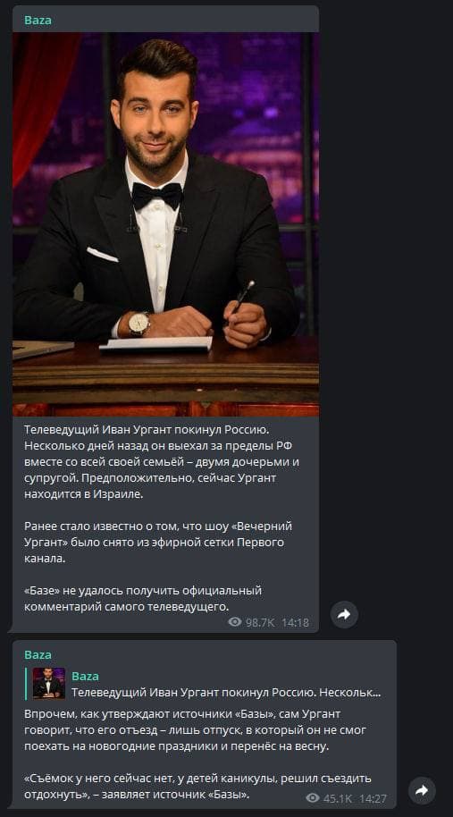This screenshot has width=453, height=817.
Task: Click the eye views icon beside 45.1K
Action: click(x=313, y=797)
